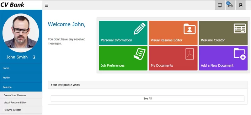Open the messages envelope icon
The width and height of the screenshot is (251, 115).
[x=230, y=5]
